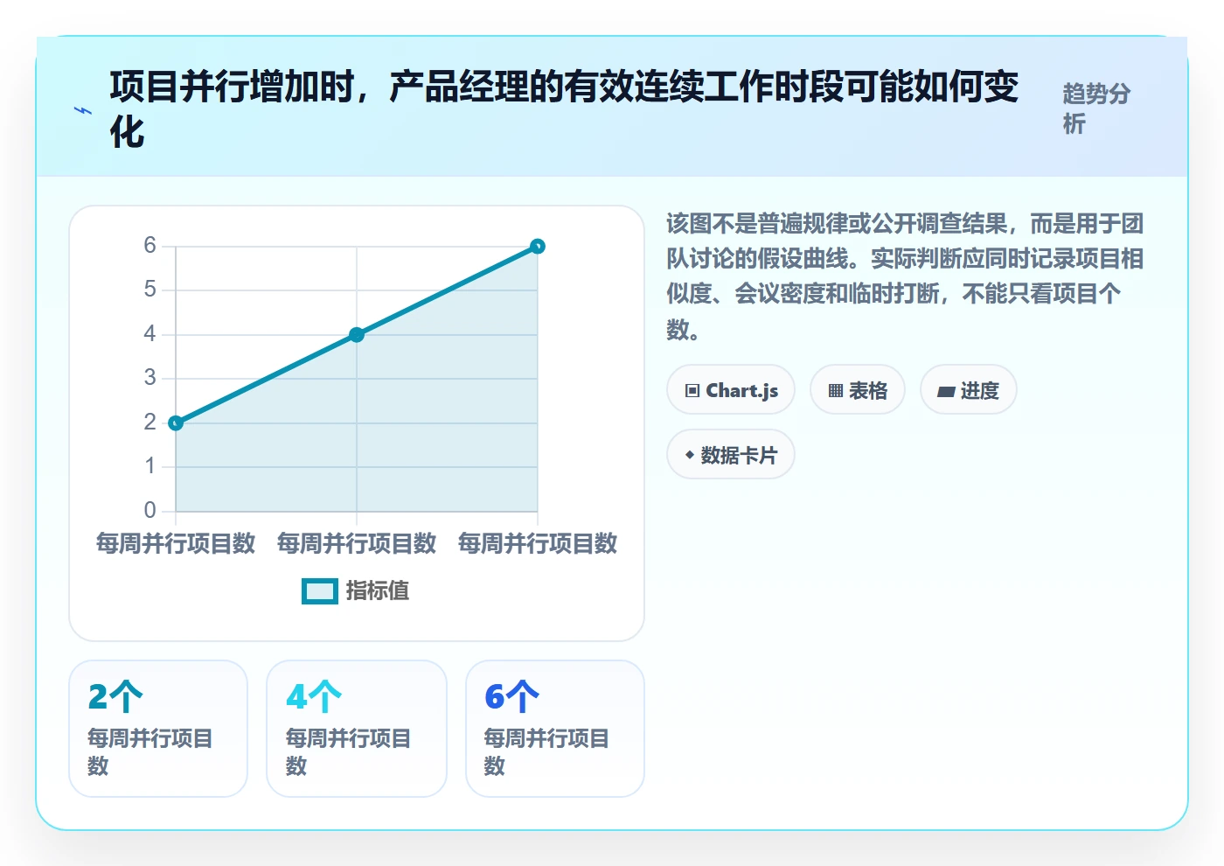Select the Chart.js tag
The image size is (1224, 866).
[731, 390]
